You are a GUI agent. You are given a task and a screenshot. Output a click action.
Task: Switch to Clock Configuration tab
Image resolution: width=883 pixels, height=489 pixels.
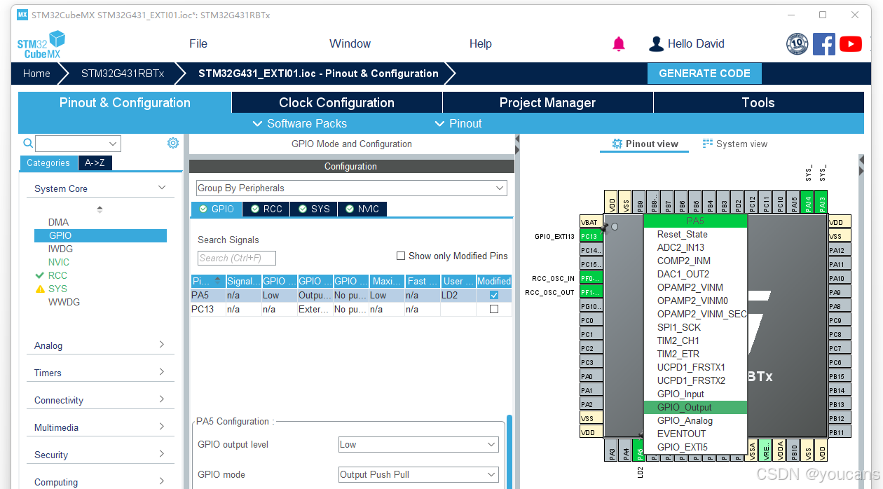[336, 102]
